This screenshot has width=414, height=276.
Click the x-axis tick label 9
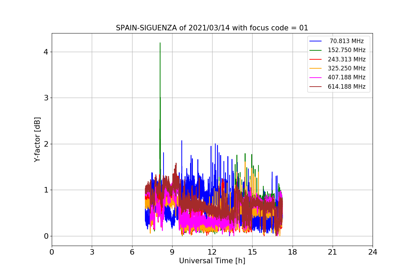click(x=172, y=252)
